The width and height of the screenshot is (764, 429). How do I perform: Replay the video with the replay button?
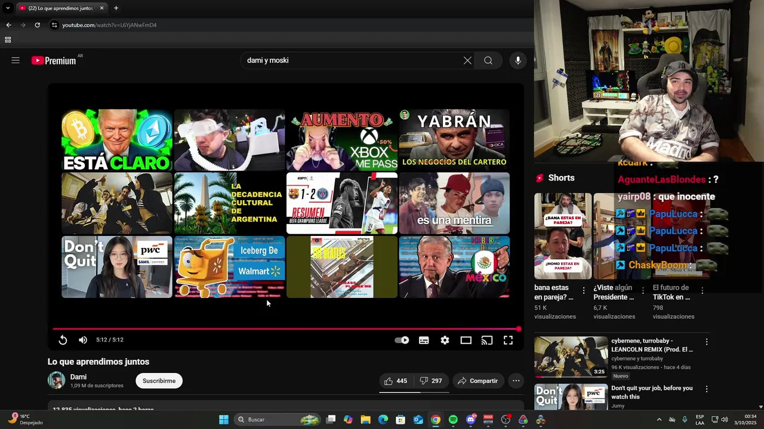click(x=63, y=340)
